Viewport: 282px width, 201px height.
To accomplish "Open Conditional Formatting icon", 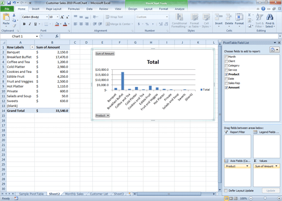I will coord(179,17).
